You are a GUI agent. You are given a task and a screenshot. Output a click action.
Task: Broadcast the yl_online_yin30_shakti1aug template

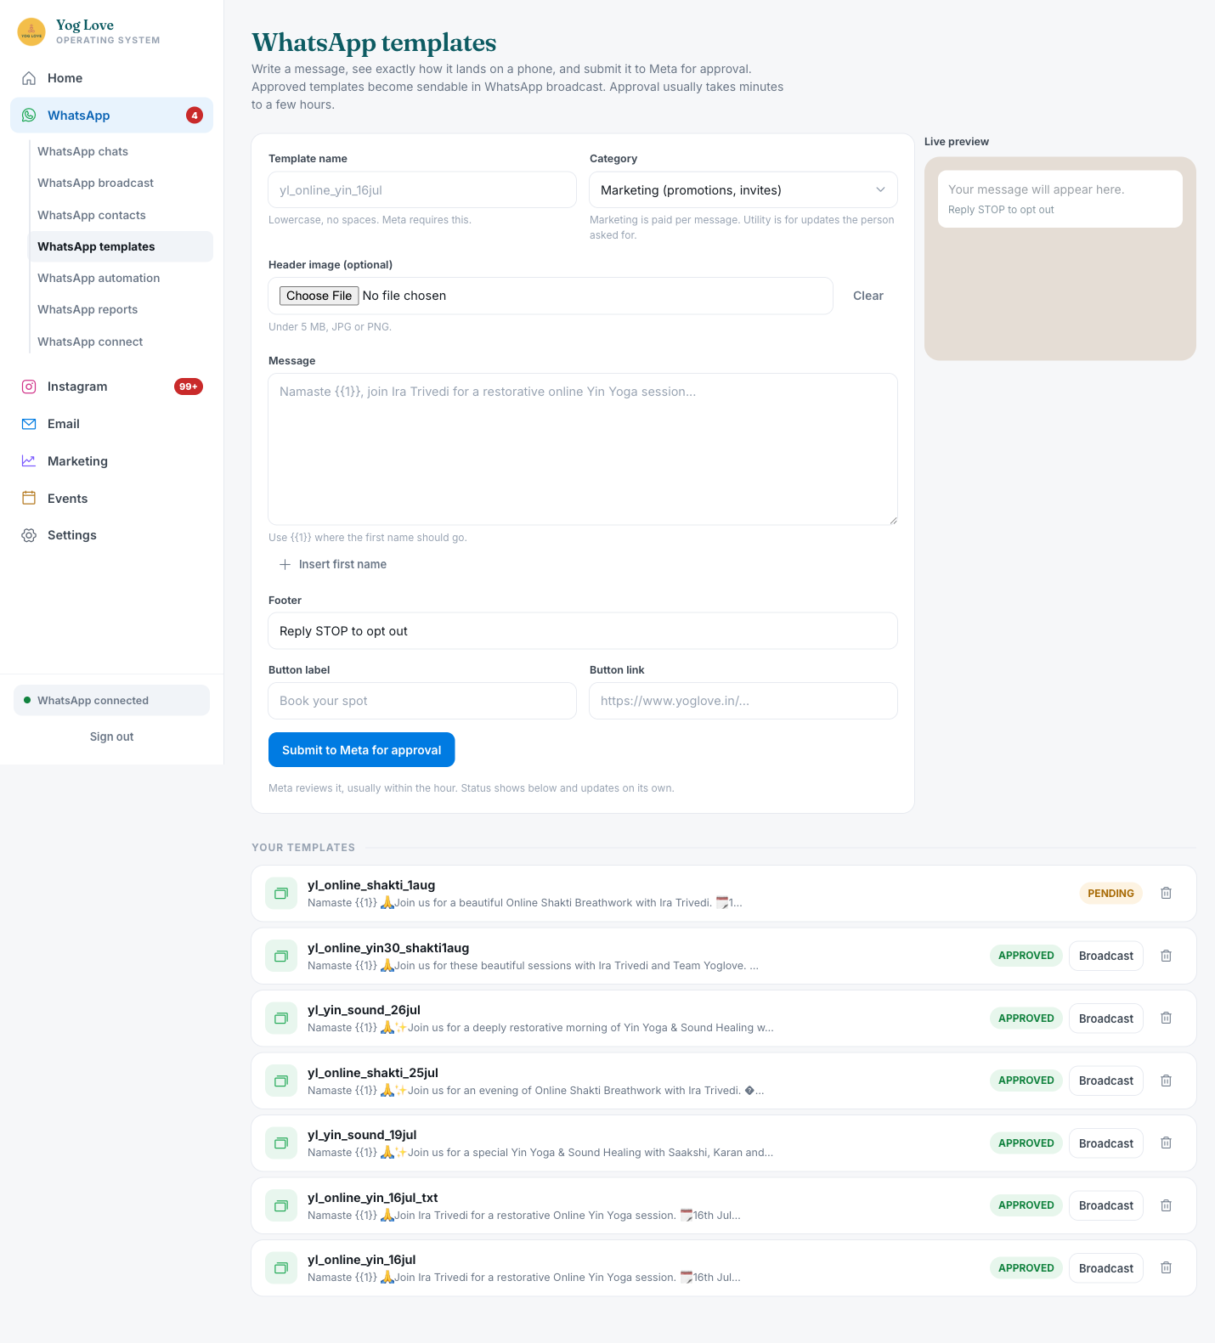[x=1105, y=956]
